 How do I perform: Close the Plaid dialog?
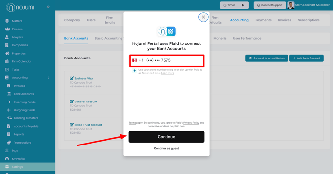[x=203, y=17]
